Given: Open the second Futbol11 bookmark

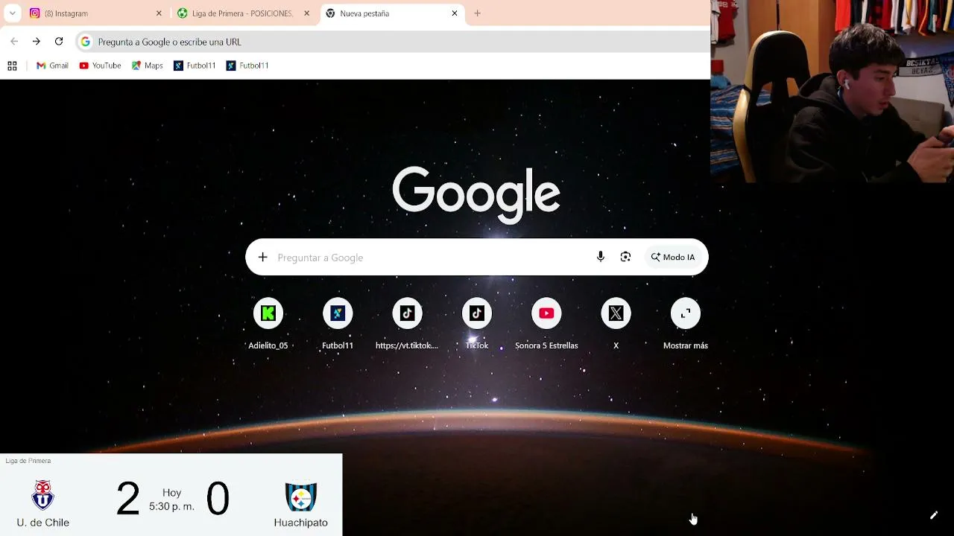Looking at the screenshot, I should point(247,66).
